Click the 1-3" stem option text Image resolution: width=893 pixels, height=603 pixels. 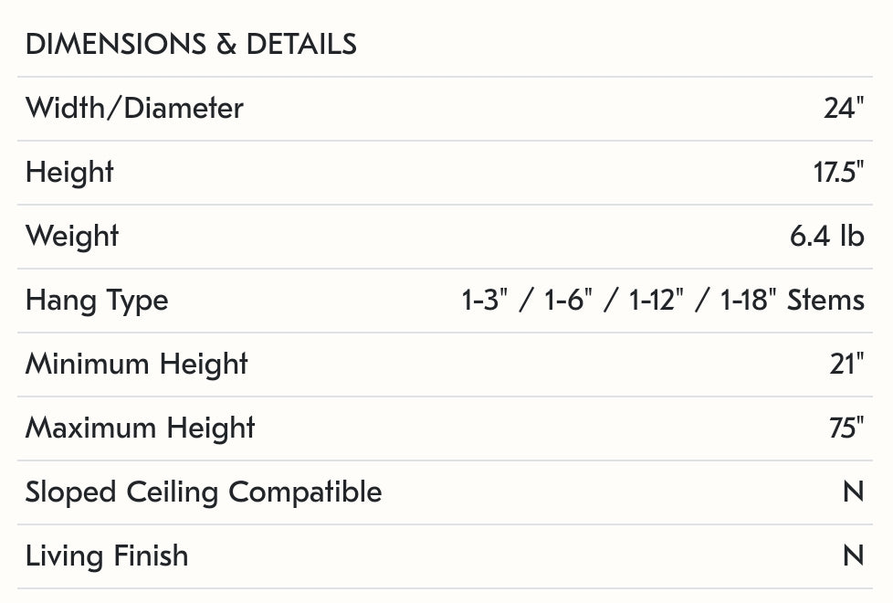484,301
